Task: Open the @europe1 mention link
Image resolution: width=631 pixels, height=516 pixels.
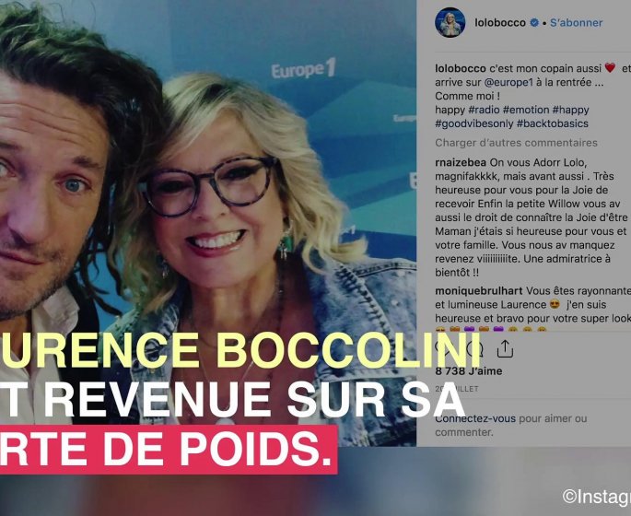Action: 508,82
